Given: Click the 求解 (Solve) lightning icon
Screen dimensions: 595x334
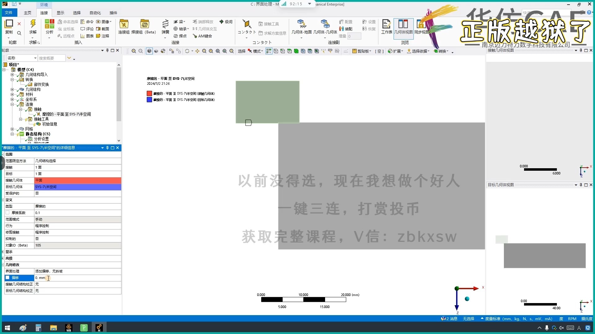Looking at the screenshot, I should (x=33, y=24).
